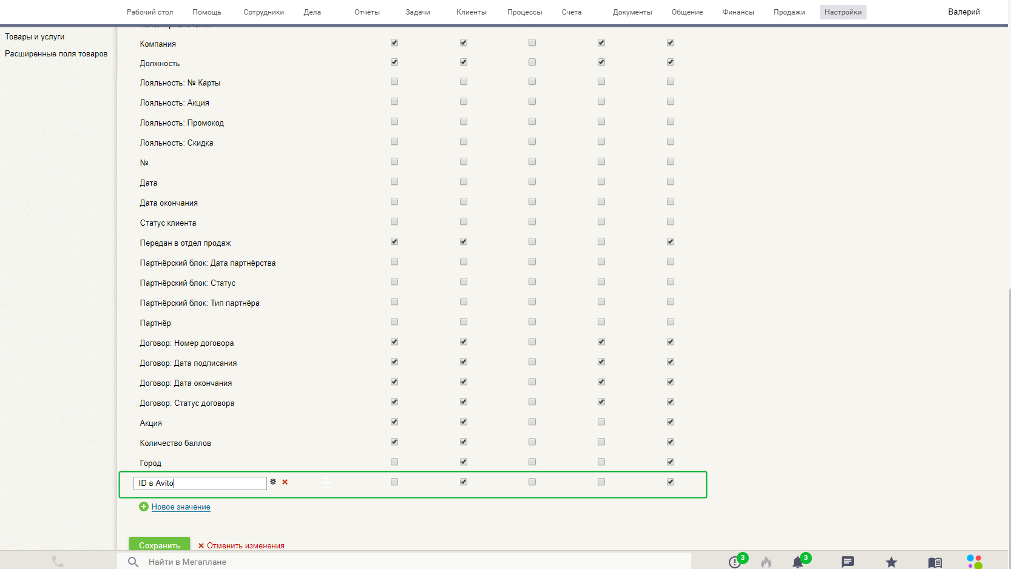1011x569 pixels.
Task: Uncheck Компания in the first checkbox column
Action: [x=394, y=42]
